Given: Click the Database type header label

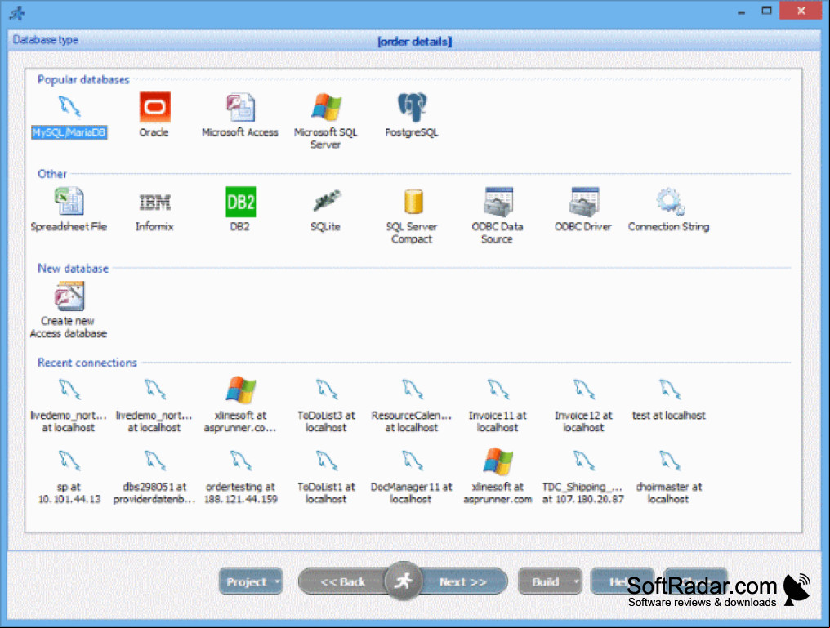Looking at the screenshot, I should 46,40.
